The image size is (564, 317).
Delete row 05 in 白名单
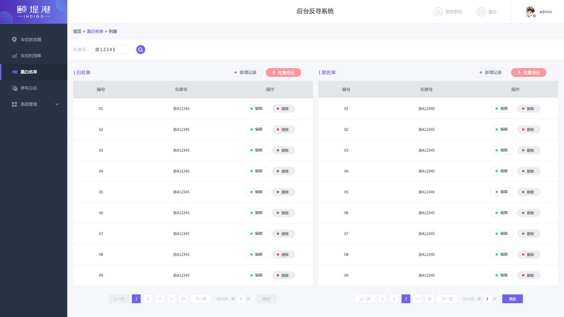pos(283,192)
